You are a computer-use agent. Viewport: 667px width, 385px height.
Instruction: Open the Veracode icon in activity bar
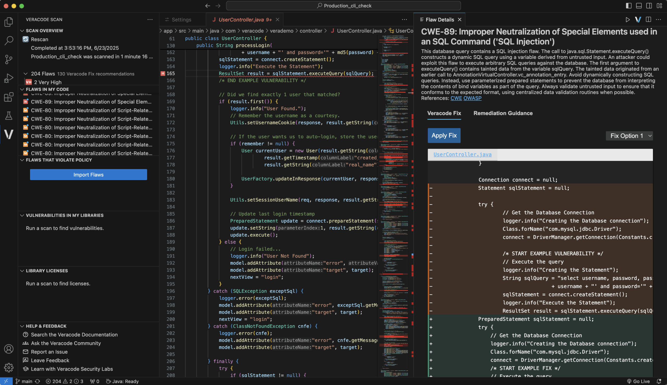point(9,134)
